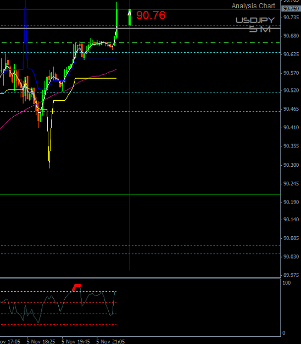The height and width of the screenshot is (344, 301).
Task: Click the 89.975 price axis value
Action: [291, 275]
